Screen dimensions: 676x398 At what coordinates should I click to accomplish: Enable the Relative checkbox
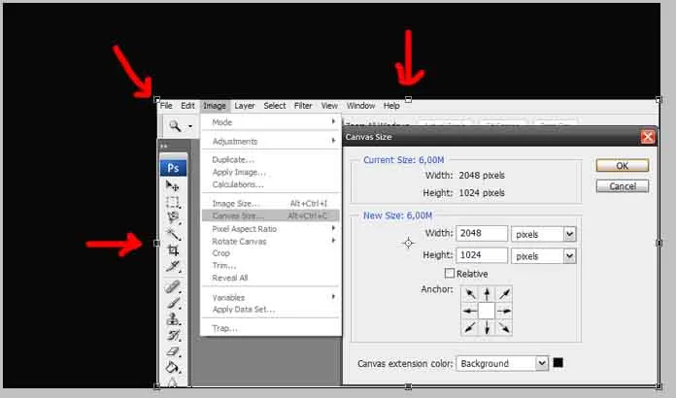coord(450,274)
